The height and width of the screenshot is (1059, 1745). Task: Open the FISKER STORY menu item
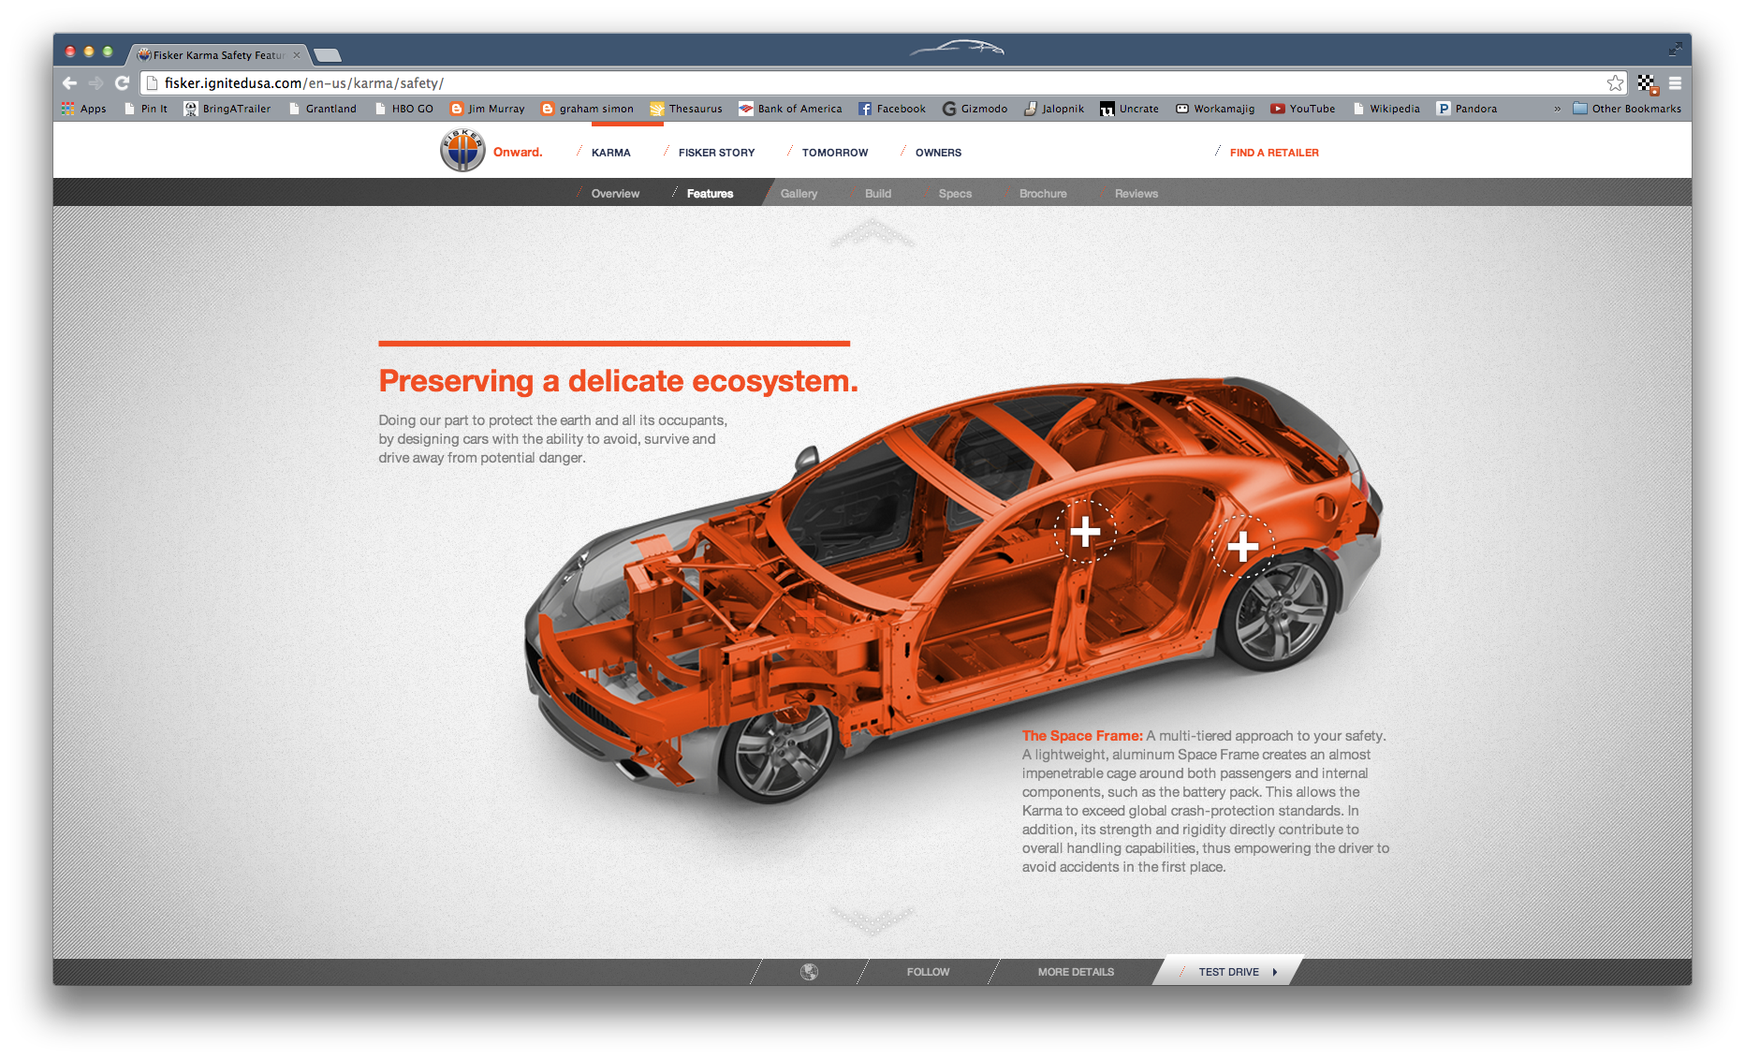716,153
